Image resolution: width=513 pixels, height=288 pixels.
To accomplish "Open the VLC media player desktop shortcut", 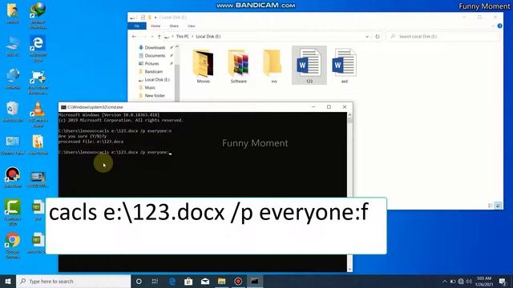I will pos(38,114).
